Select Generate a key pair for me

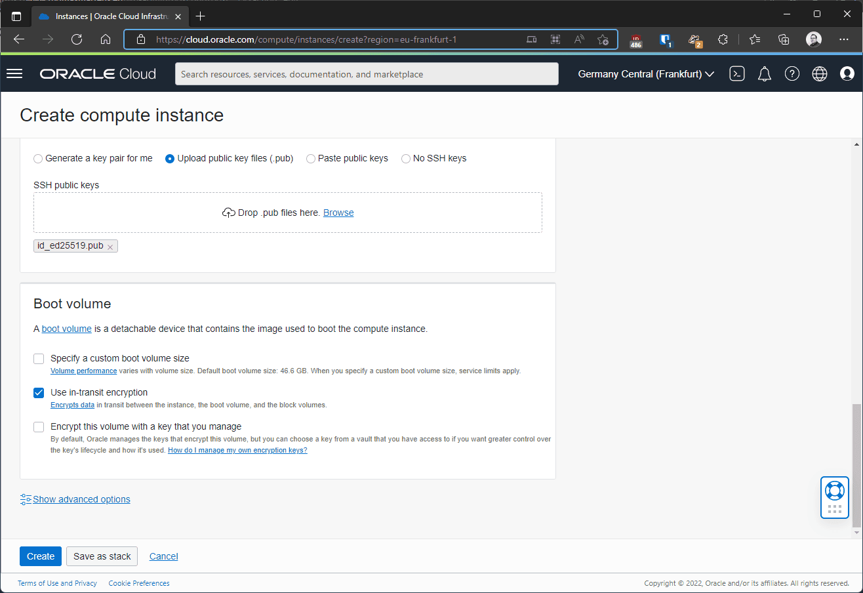tap(39, 159)
